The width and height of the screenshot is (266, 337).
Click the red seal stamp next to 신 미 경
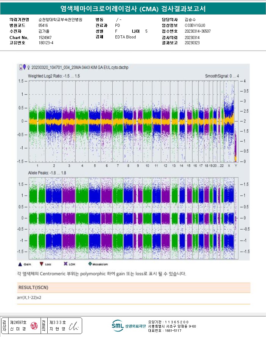34,326
